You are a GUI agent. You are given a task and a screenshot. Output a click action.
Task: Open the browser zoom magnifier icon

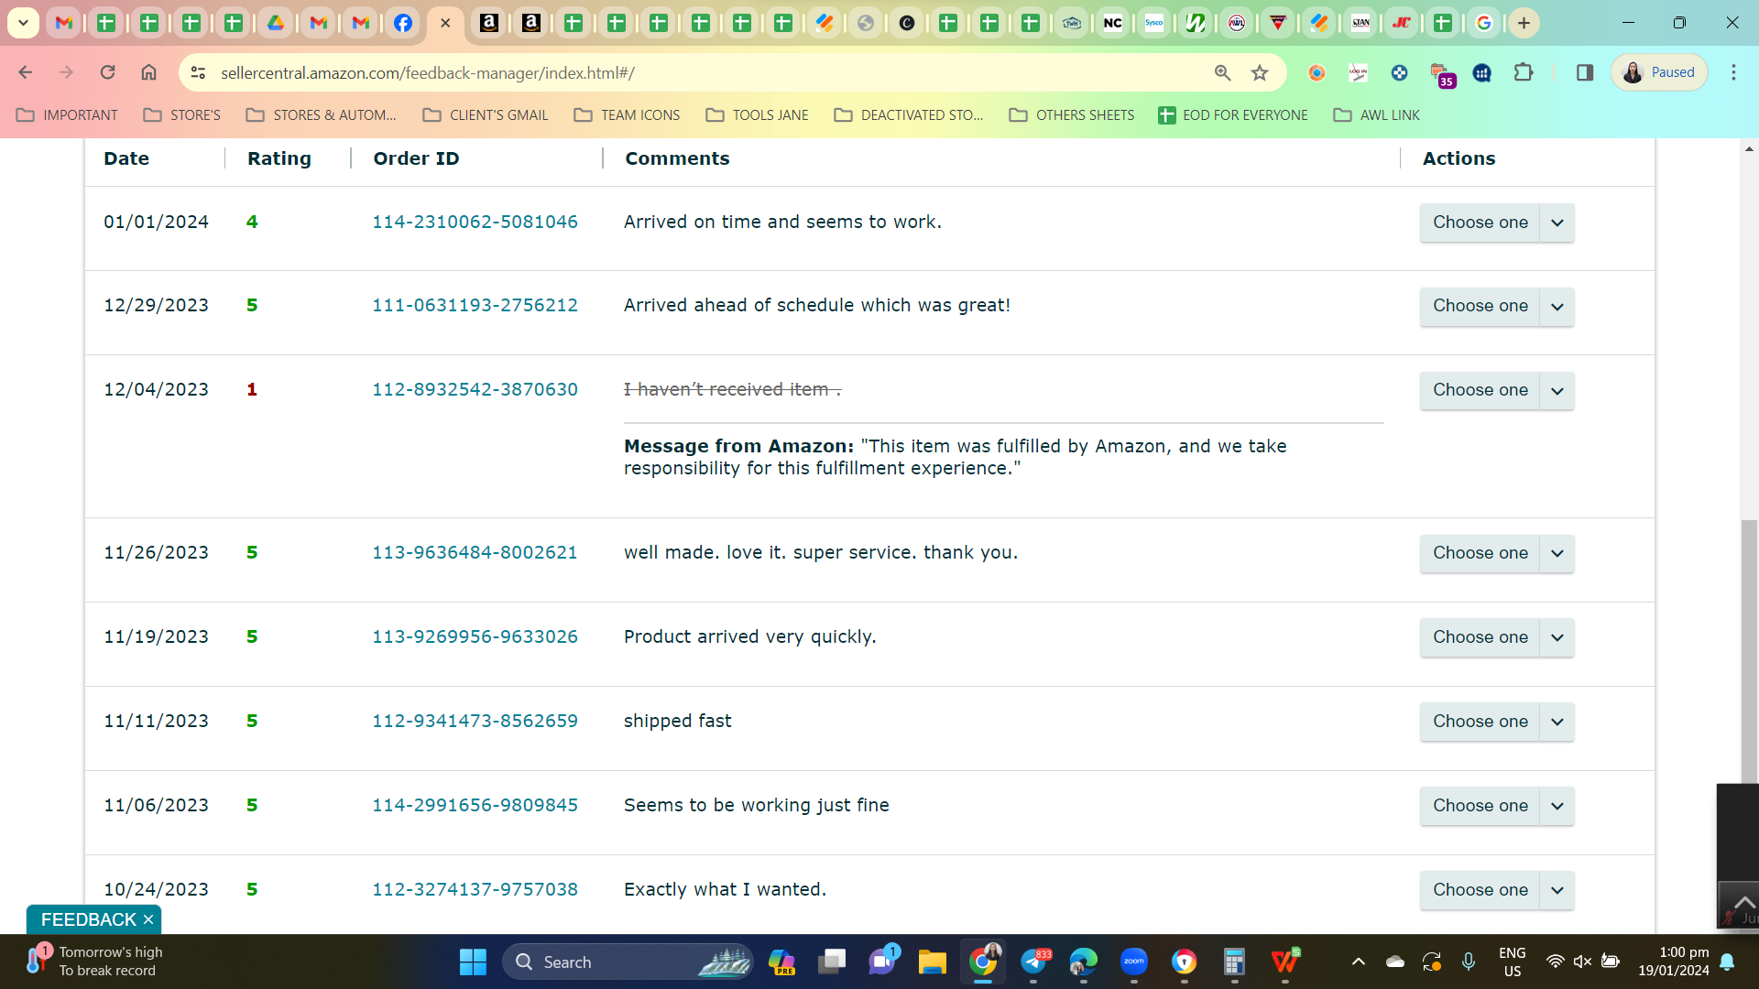pyautogui.click(x=1222, y=72)
